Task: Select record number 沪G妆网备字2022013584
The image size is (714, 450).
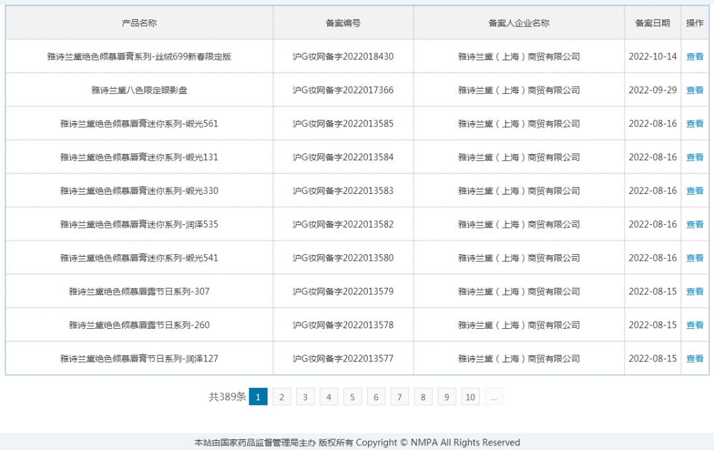Action: tap(343, 157)
